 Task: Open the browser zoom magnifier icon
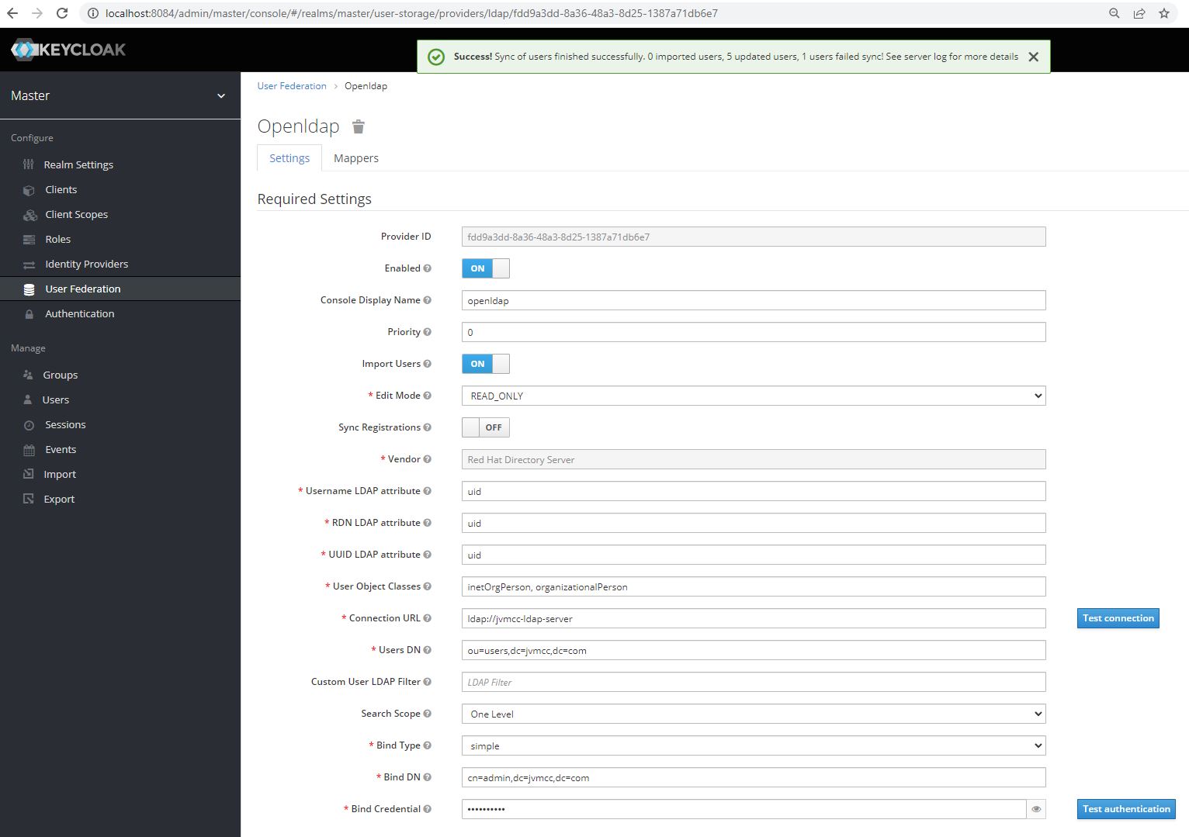pyautogui.click(x=1114, y=13)
